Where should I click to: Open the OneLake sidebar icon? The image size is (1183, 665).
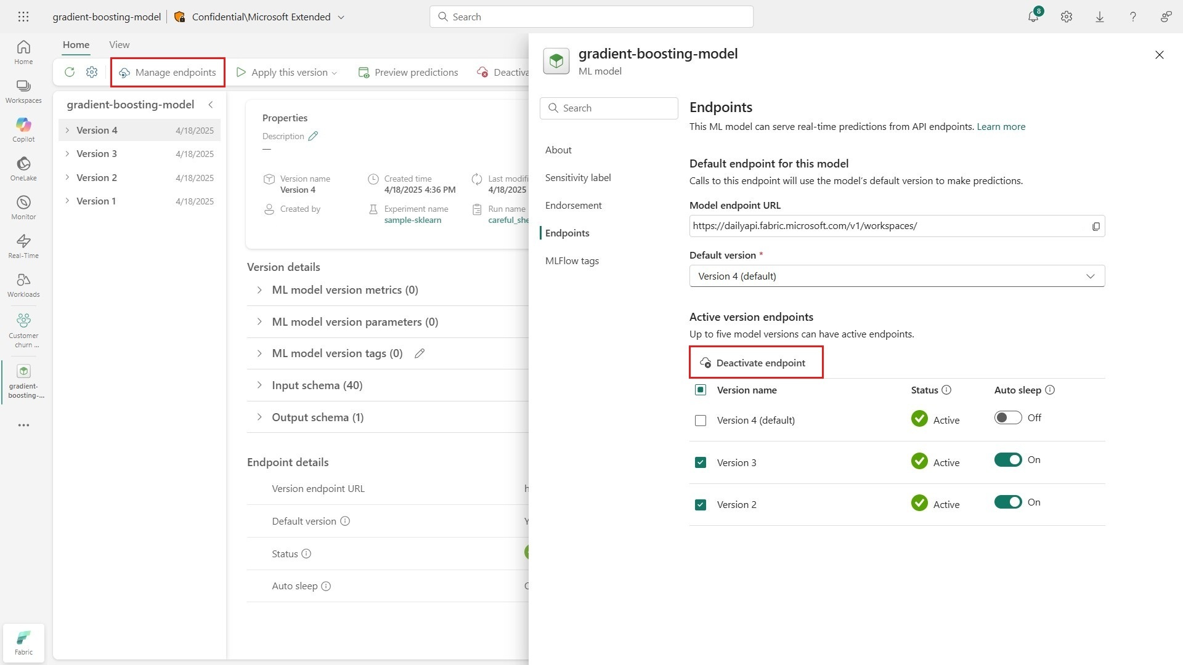(23, 168)
